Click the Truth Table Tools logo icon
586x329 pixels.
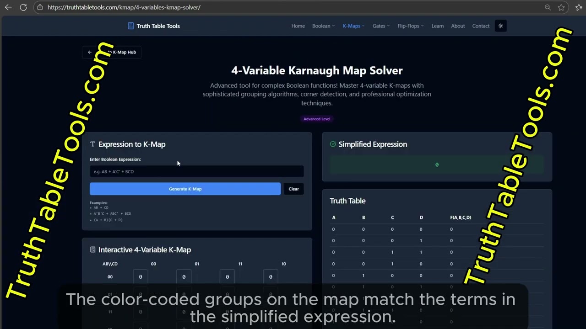pyautogui.click(x=131, y=26)
